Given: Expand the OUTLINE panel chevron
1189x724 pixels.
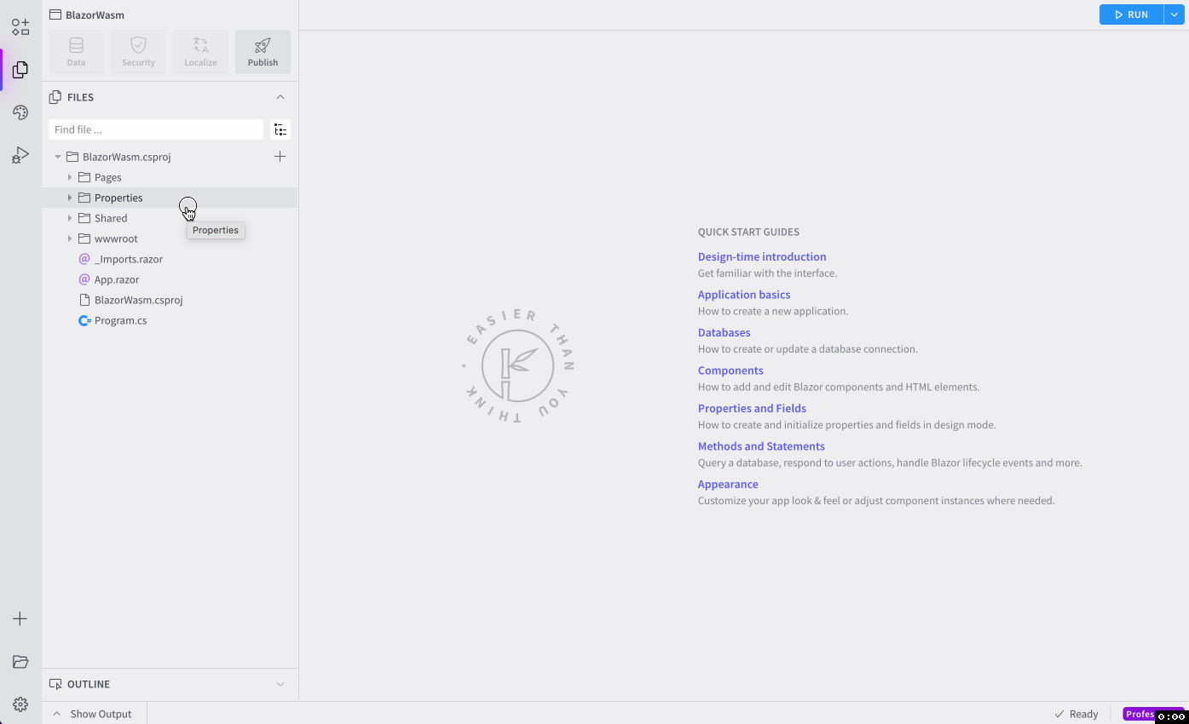Looking at the screenshot, I should [x=280, y=684].
